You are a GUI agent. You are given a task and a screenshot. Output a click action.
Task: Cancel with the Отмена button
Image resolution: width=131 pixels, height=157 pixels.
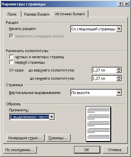coord(115,150)
